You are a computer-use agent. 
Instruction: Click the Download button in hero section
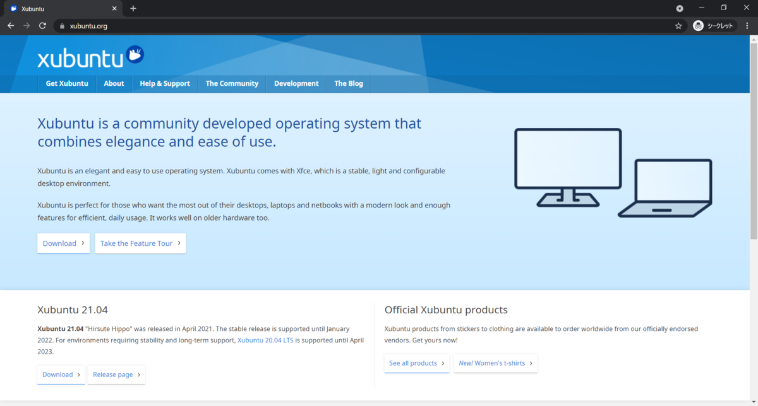[x=63, y=243]
